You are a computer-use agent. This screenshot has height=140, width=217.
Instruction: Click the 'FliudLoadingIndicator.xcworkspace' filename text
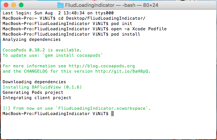pyautogui.click(x=102, y=108)
